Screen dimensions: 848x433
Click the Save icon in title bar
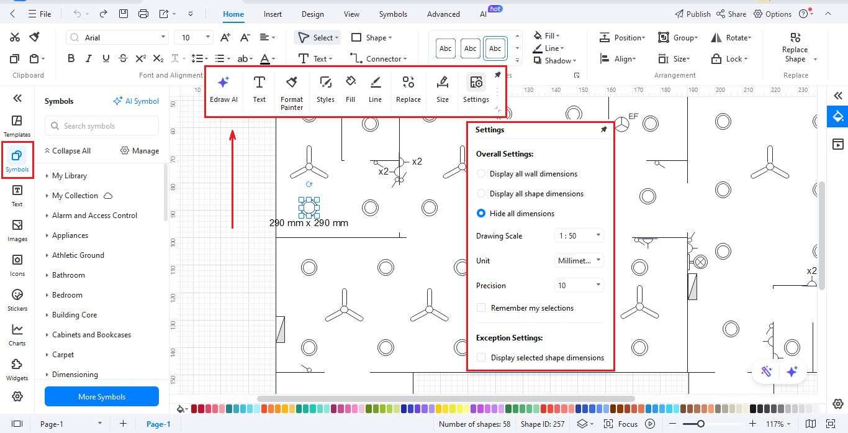tap(123, 14)
